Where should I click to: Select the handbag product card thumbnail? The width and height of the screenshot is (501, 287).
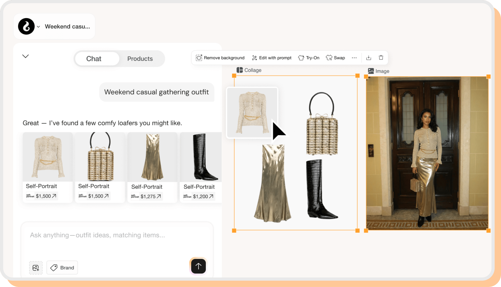tap(100, 157)
